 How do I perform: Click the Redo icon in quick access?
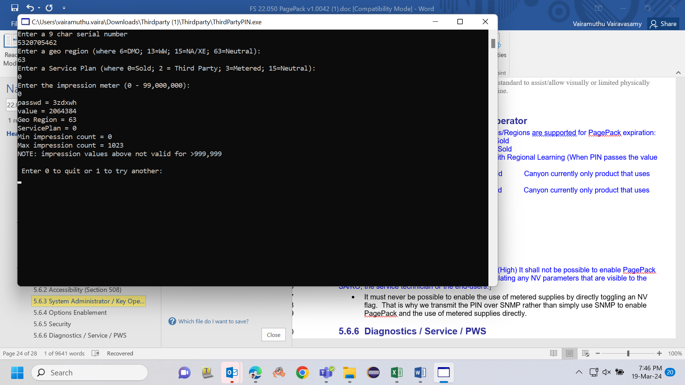pyautogui.click(x=49, y=7)
